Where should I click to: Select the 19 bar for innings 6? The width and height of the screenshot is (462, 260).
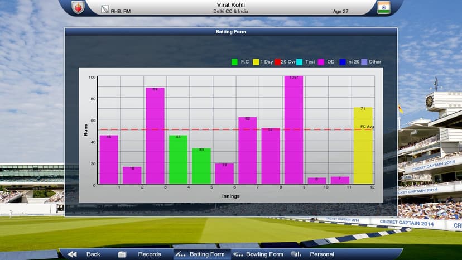click(x=224, y=174)
